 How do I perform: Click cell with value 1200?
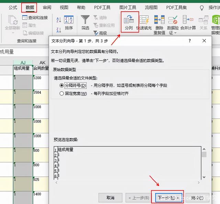(x=41, y=82)
